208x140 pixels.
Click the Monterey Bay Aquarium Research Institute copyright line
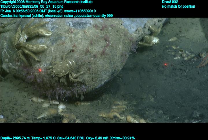click(47, 2)
